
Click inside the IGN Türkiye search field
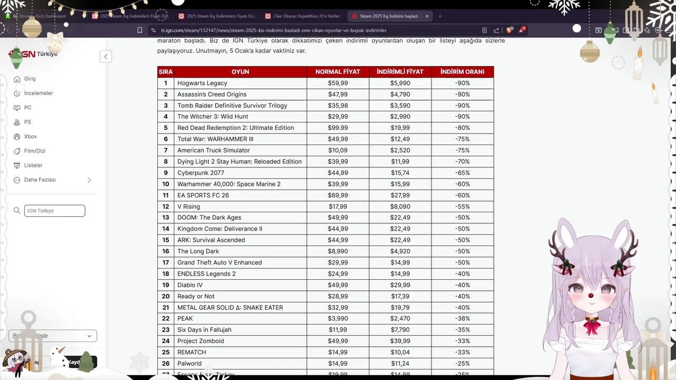pos(54,211)
